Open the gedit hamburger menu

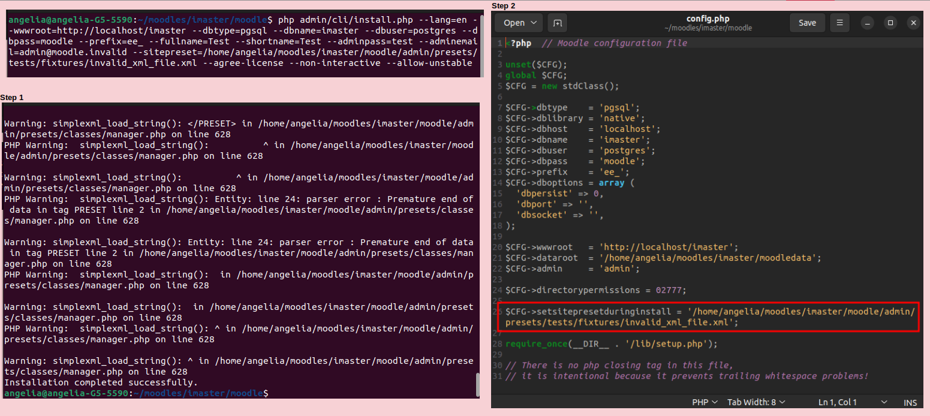(840, 23)
